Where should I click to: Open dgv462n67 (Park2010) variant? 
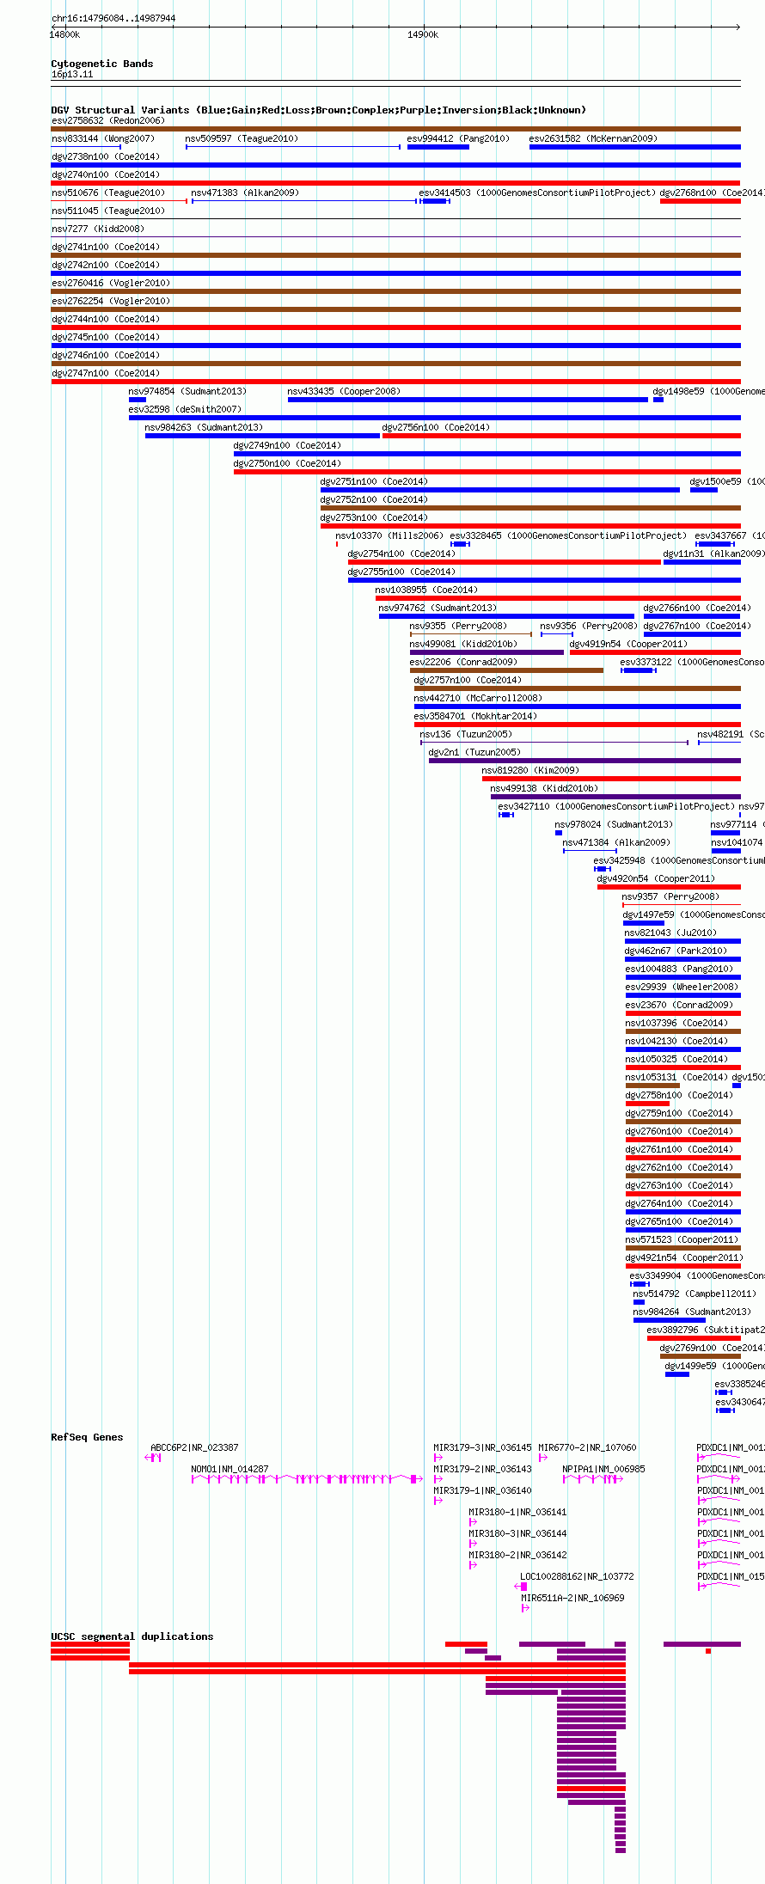click(682, 959)
